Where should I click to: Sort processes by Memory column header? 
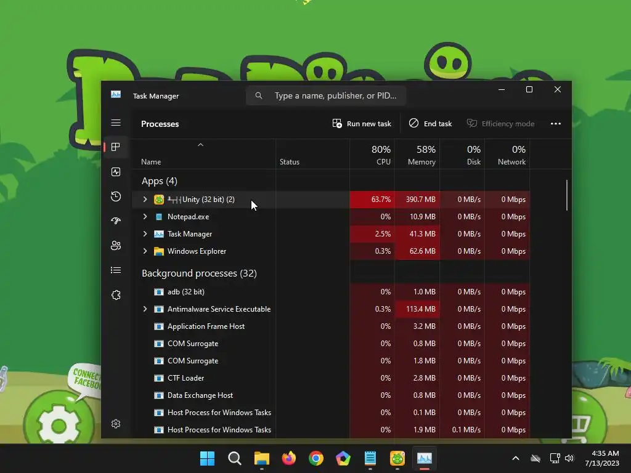click(x=417, y=155)
